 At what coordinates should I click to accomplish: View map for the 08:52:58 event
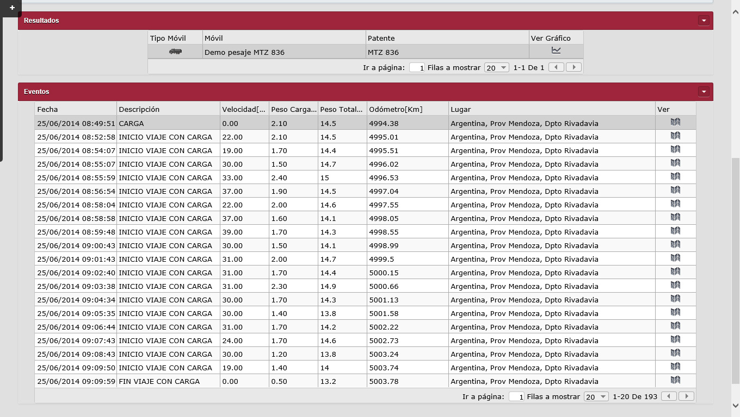click(676, 136)
